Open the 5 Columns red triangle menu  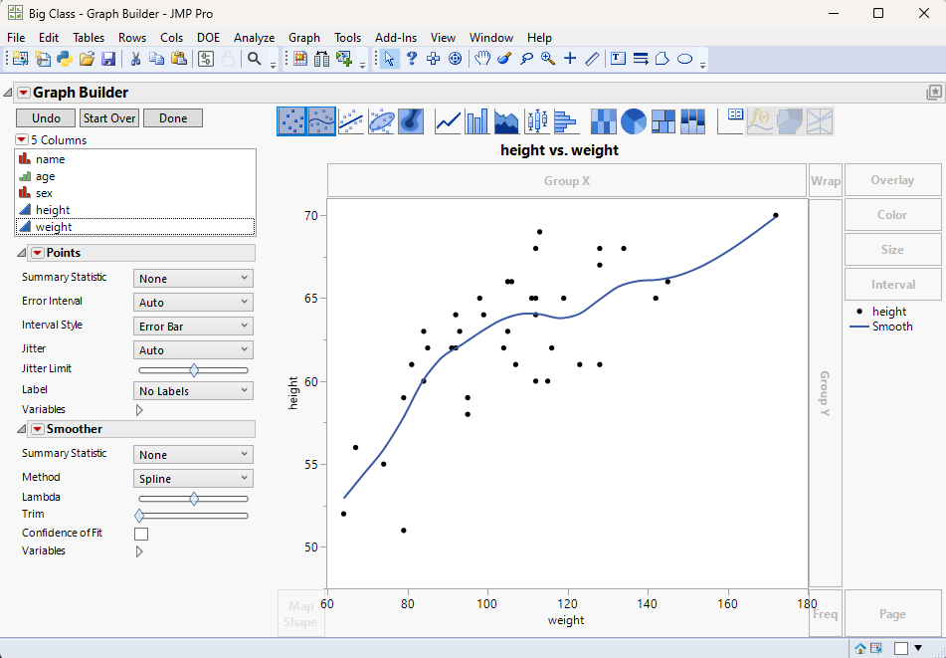(x=22, y=140)
